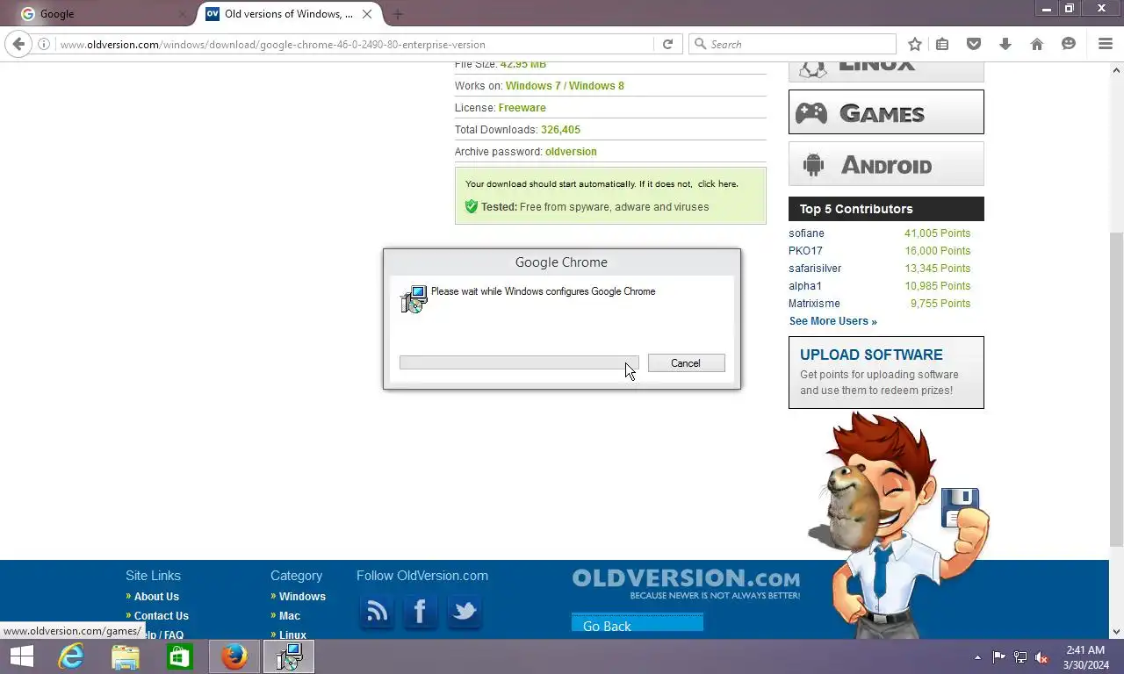The width and height of the screenshot is (1124, 674).
Task: Open the Firefox hamburger menu
Action: 1106,44
